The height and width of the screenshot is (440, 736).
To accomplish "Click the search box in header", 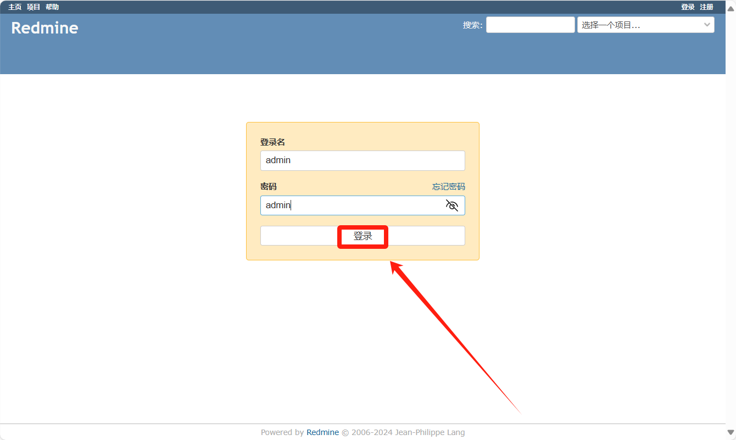I will tap(530, 25).
